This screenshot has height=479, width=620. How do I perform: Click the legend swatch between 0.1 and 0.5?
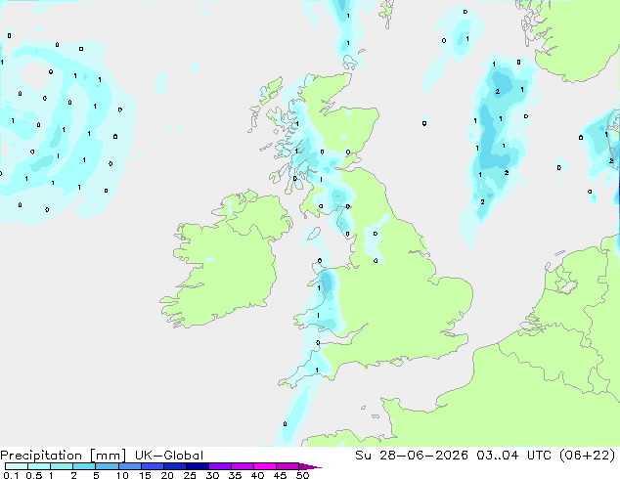17,466
